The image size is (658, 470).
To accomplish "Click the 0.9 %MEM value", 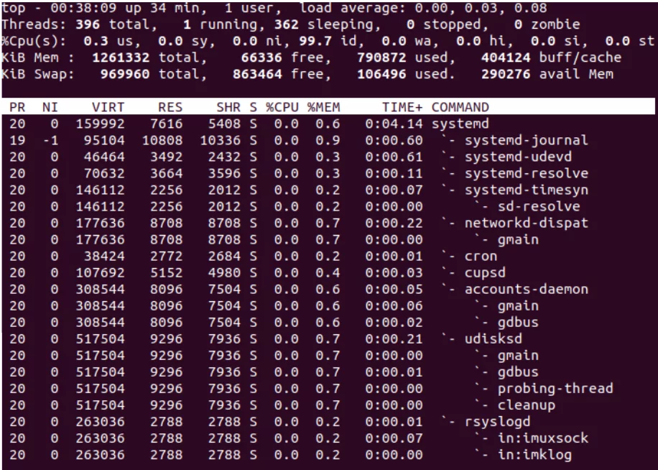I will coord(328,140).
